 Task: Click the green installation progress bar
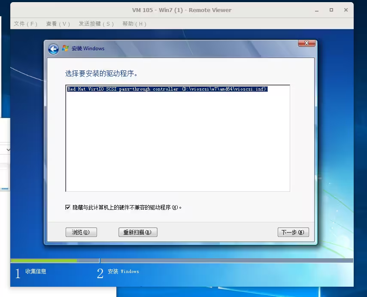coord(44,261)
